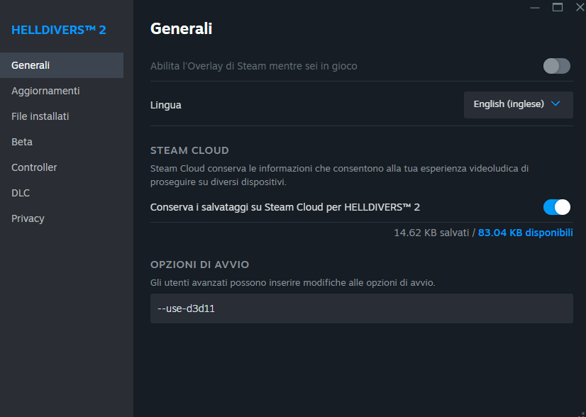This screenshot has width=586, height=417.
Task: Open Controller settings tab
Action: (x=34, y=167)
